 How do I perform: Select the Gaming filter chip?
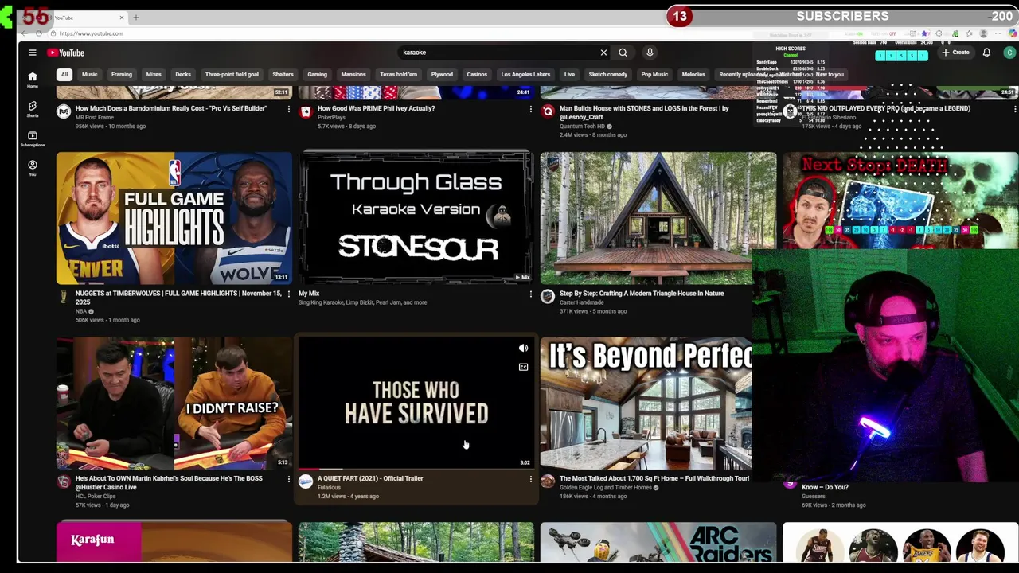317,74
